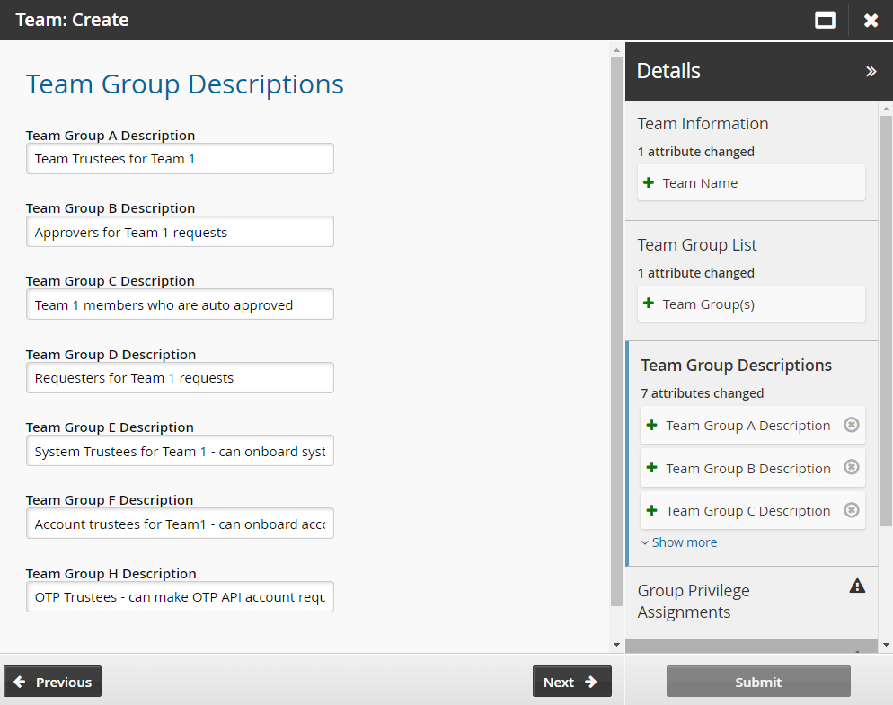The image size is (893, 705).
Task: Open Team Group List section
Action: 697,245
